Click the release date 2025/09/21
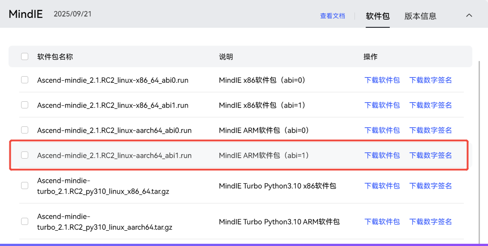Screen dimensions: 488x246 [73, 14]
